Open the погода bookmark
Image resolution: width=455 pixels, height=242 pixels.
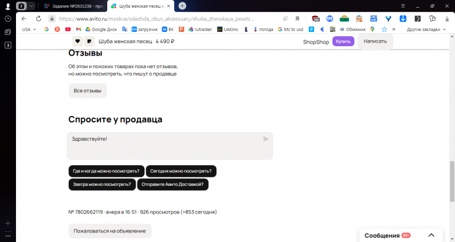(x=263, y=29)
